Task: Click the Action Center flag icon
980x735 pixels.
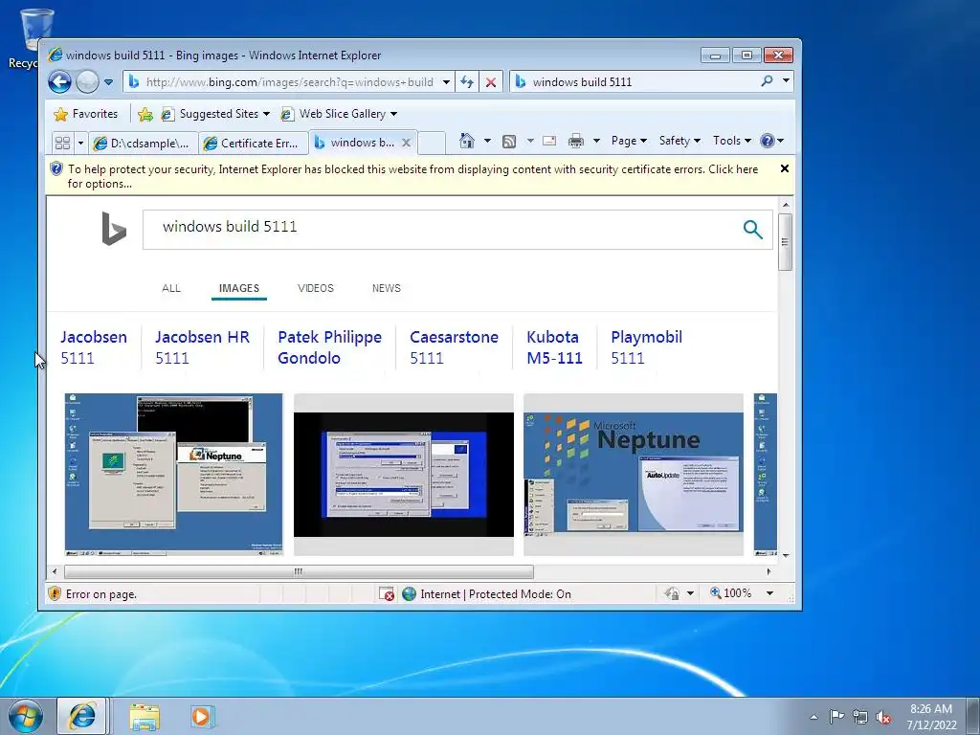Action: 836,716
